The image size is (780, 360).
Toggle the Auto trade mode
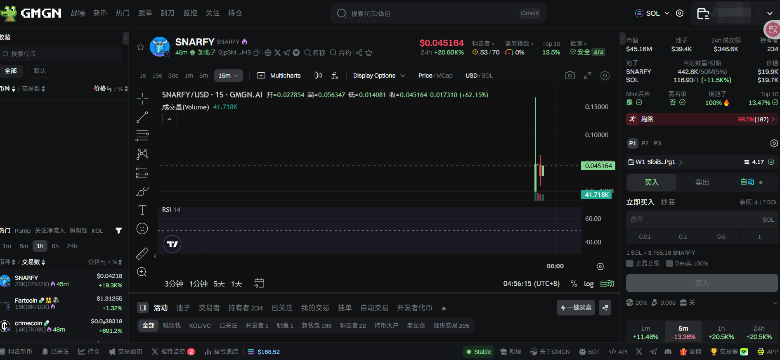(x=747, y=182)
